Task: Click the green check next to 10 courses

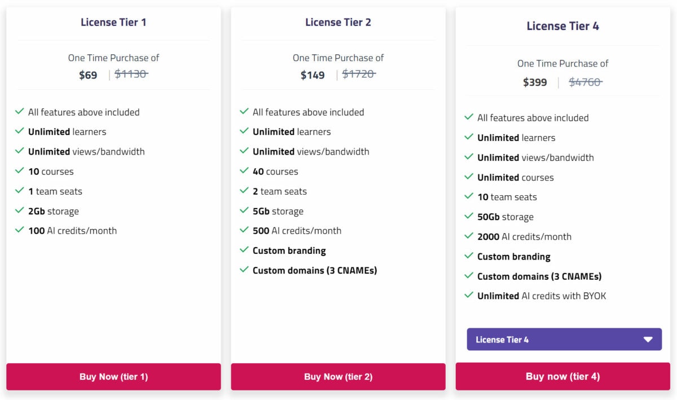Action: [x=19, y=171]
